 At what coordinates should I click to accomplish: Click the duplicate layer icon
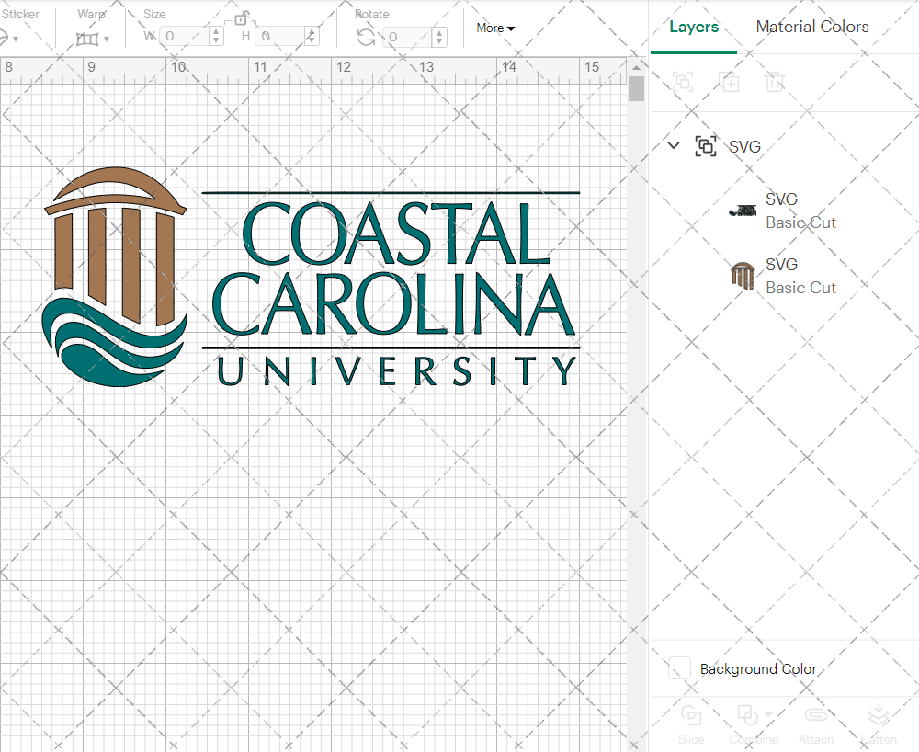pyautogui.click(x=730, y=82)
